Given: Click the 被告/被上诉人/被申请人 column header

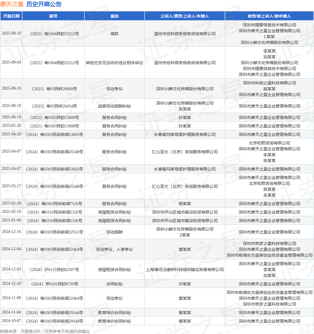Looking at the screenshot, I should pos(269,16).
